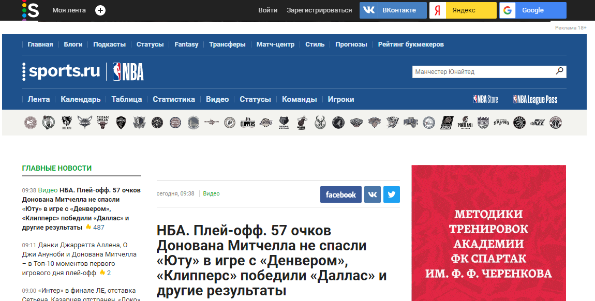This screenshot has width=595, height=301.
Task: Sign in with Google
Action: [x=533, y=10]
